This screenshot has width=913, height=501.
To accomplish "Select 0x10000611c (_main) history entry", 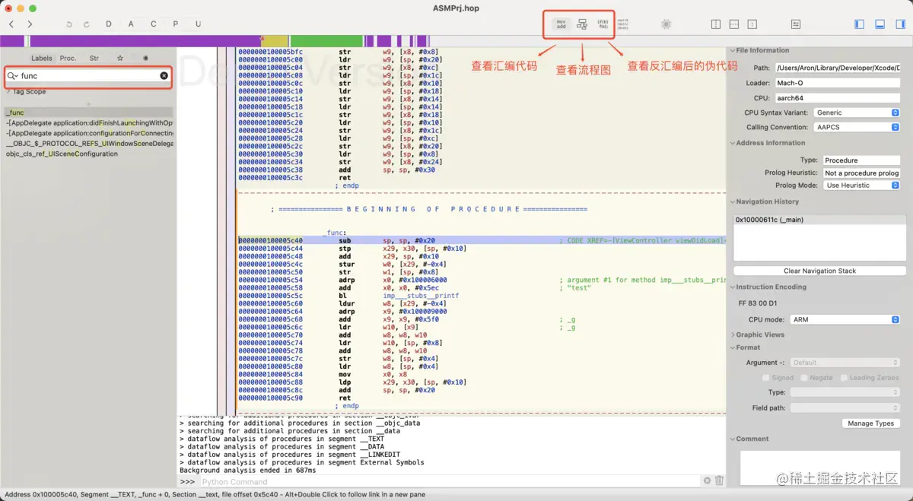I will coord(819,220).
